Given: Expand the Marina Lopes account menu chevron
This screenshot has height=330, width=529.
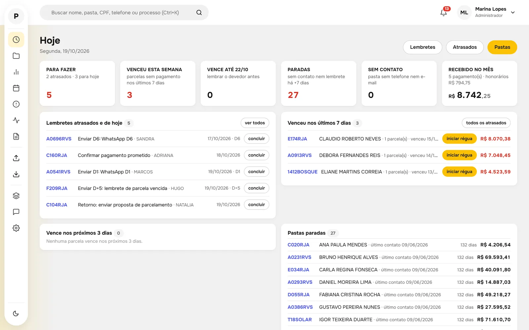Looking at the screenshot, I should 513,13.
